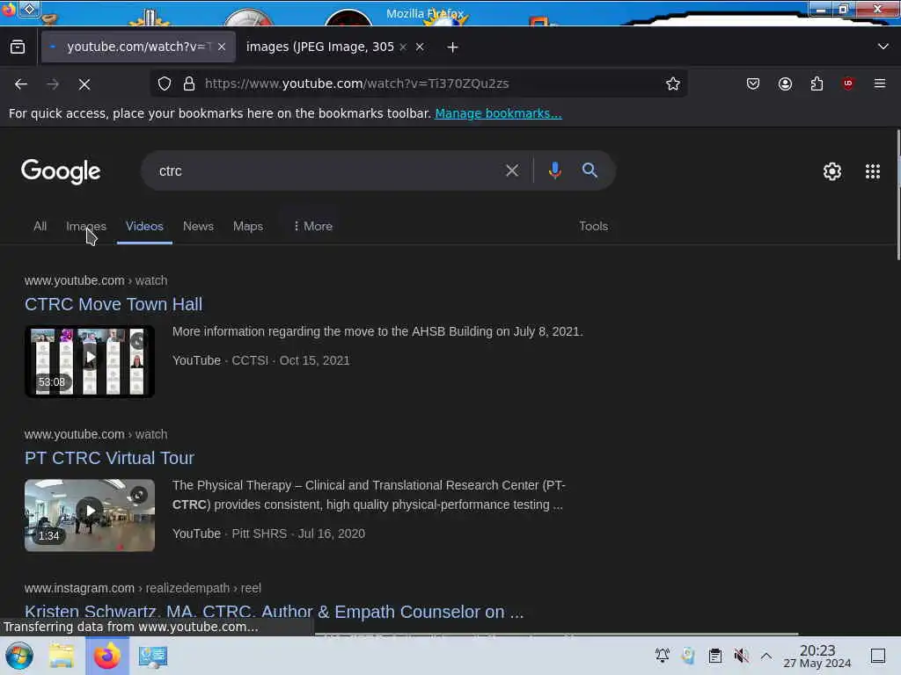Switch to News results tab

pyautogui.click(x=198, y=226)
